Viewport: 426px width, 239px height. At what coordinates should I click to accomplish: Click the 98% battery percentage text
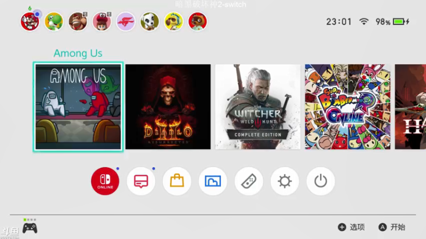click(383, 22)
